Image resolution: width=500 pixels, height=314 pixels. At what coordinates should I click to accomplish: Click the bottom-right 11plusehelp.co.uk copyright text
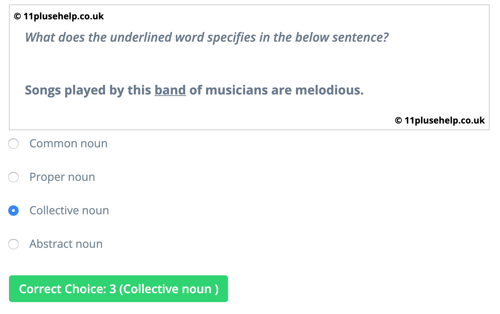tap(440, 120)
